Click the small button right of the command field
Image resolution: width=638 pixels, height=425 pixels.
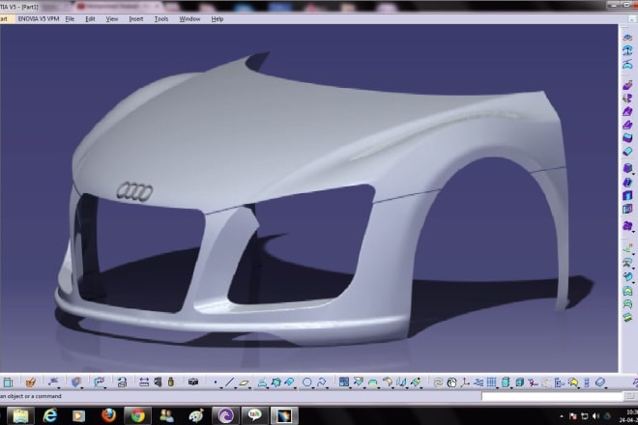click(x=630, y=396)
